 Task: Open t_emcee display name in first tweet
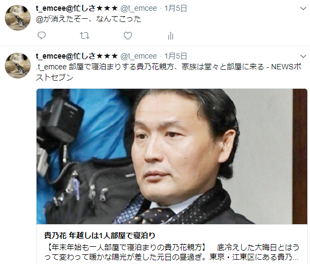(77, 8)
